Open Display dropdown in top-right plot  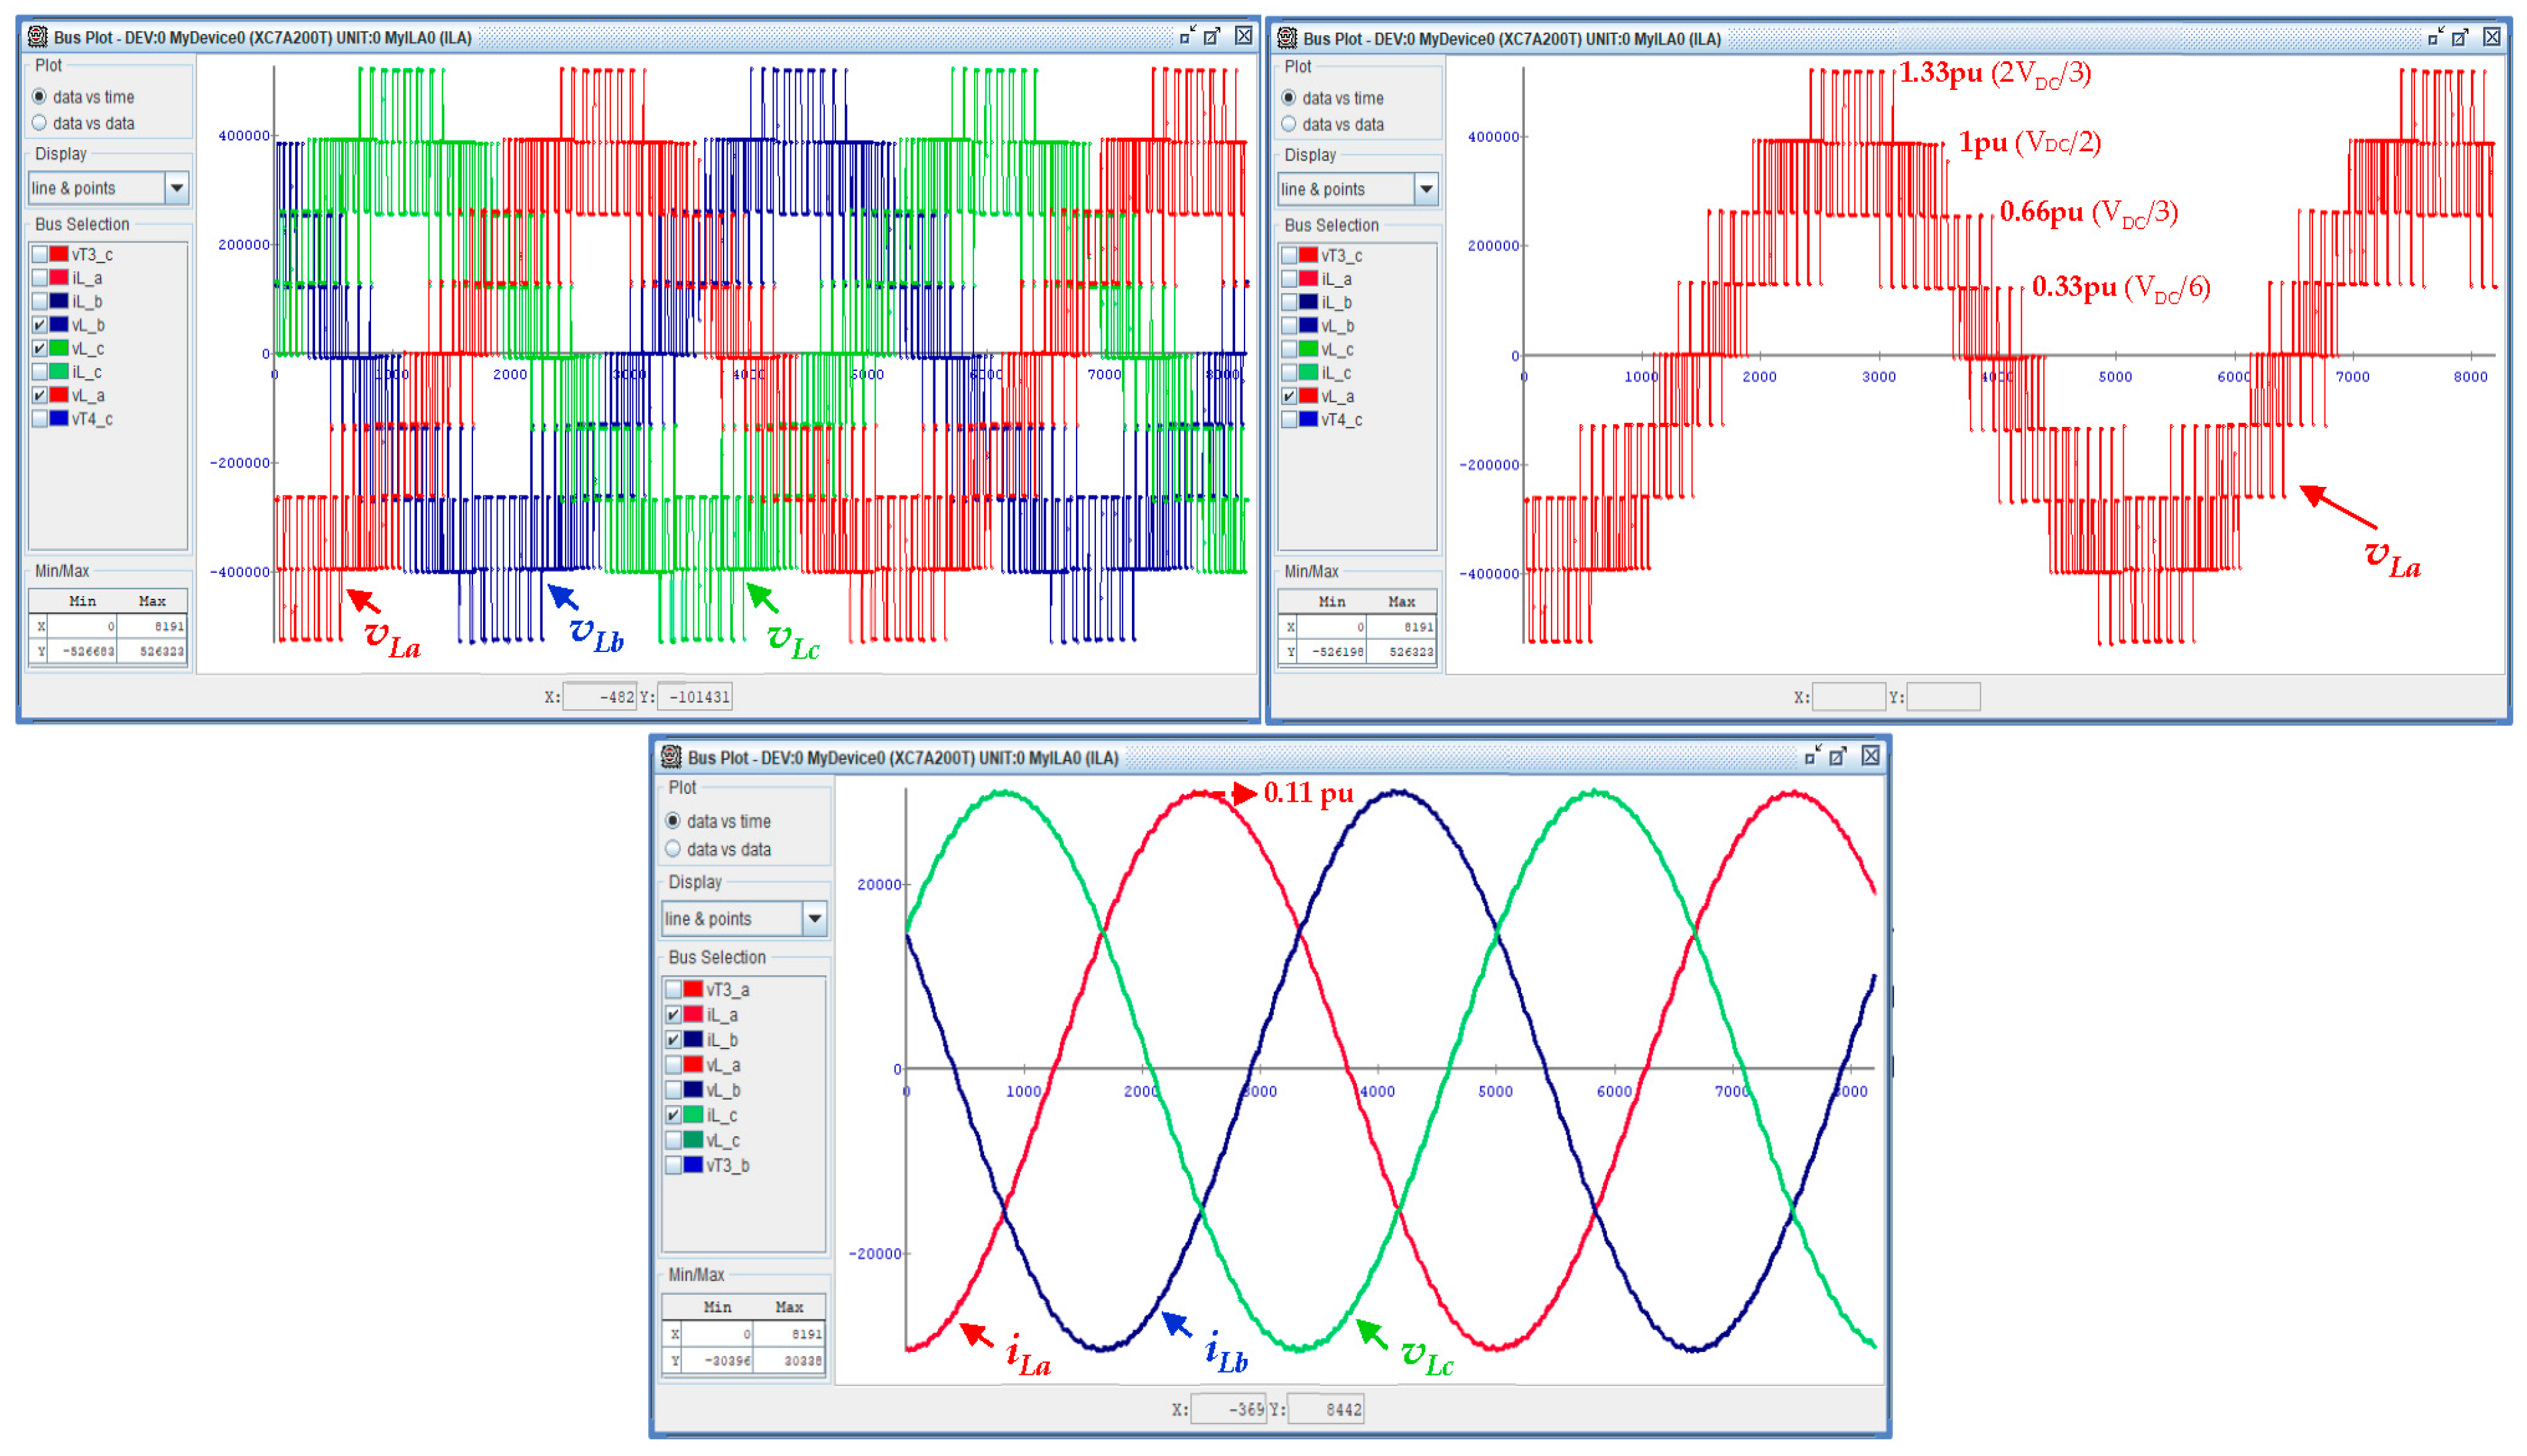coord(1426,189)
